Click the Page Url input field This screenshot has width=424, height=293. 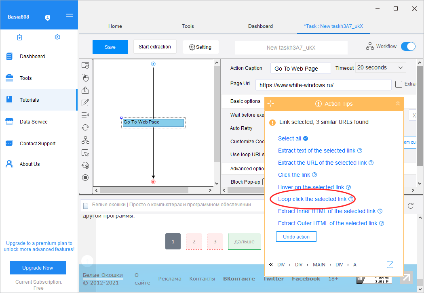[323, 85]
